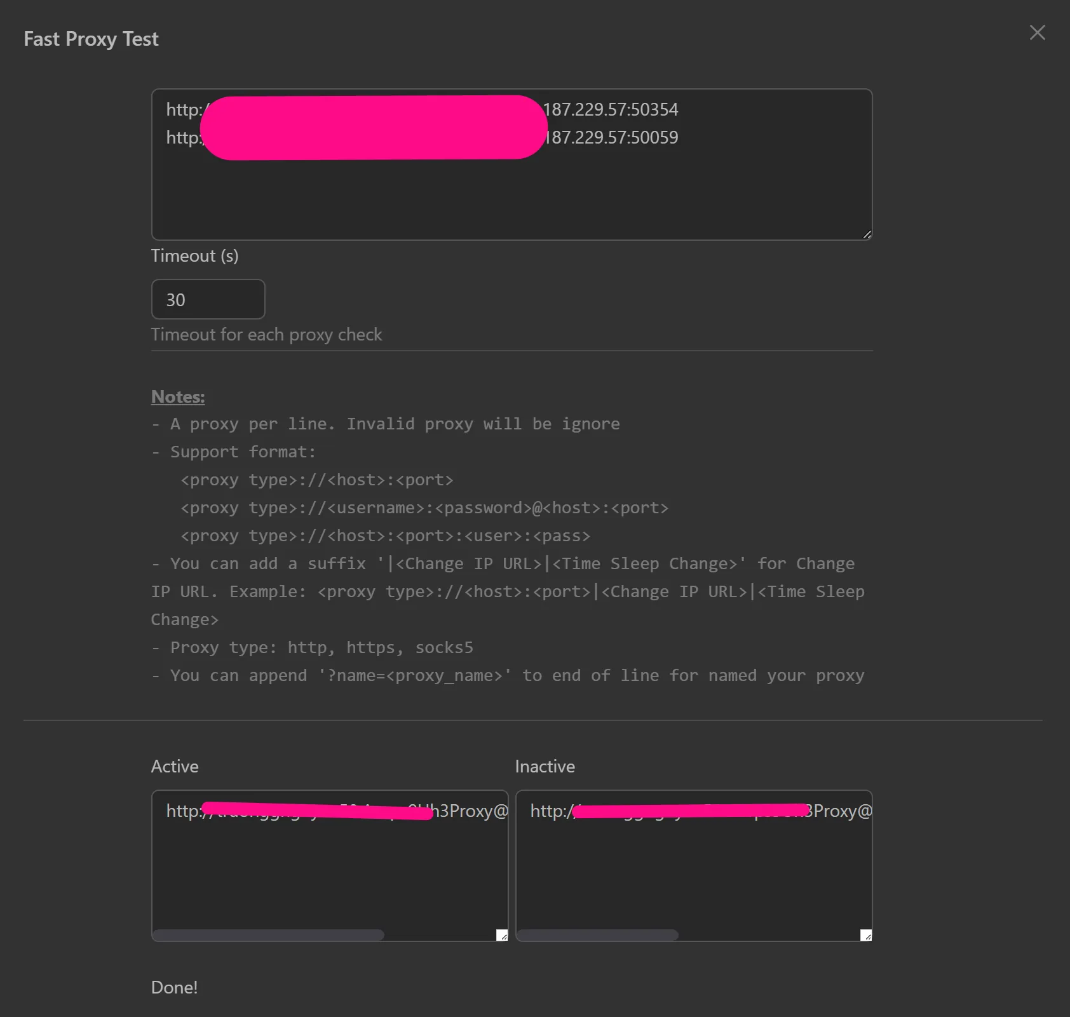1070x1017 pixels.
Task: Click the resize handle of the Inactive textarea
Action: [865, 934]
